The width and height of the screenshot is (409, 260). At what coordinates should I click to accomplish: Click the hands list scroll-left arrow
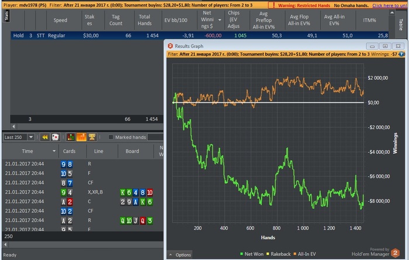click(5, 244)
